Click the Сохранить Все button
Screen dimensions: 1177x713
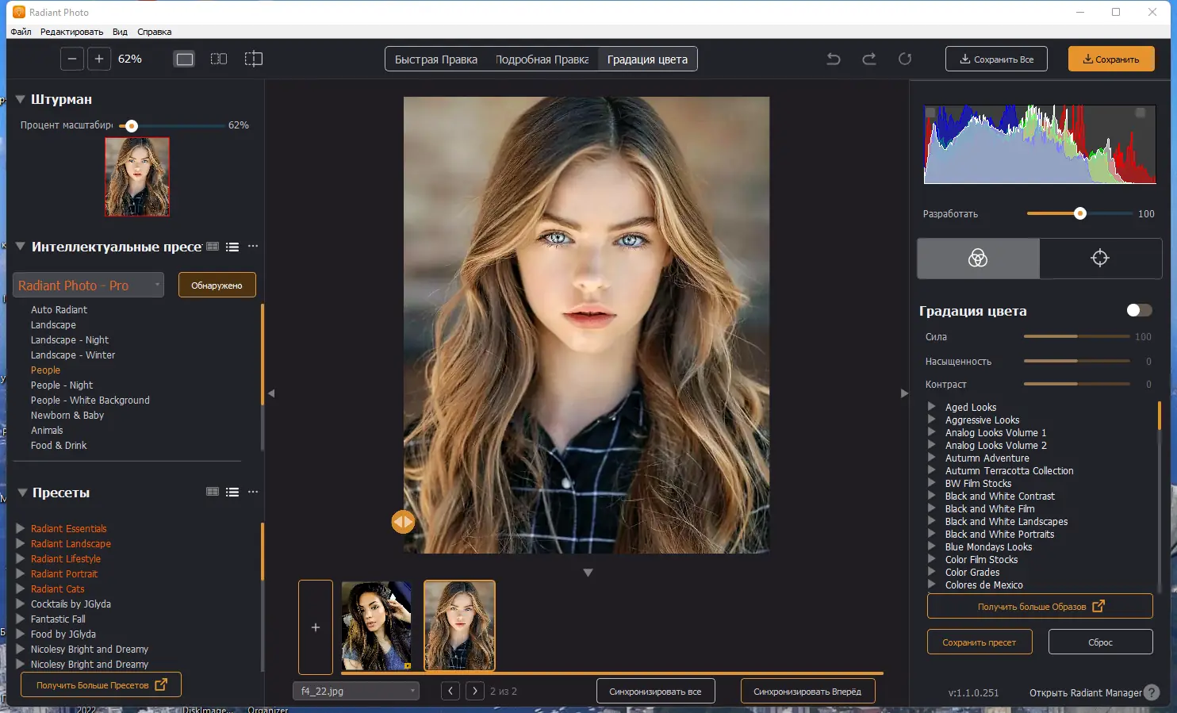tap(996, 59)
